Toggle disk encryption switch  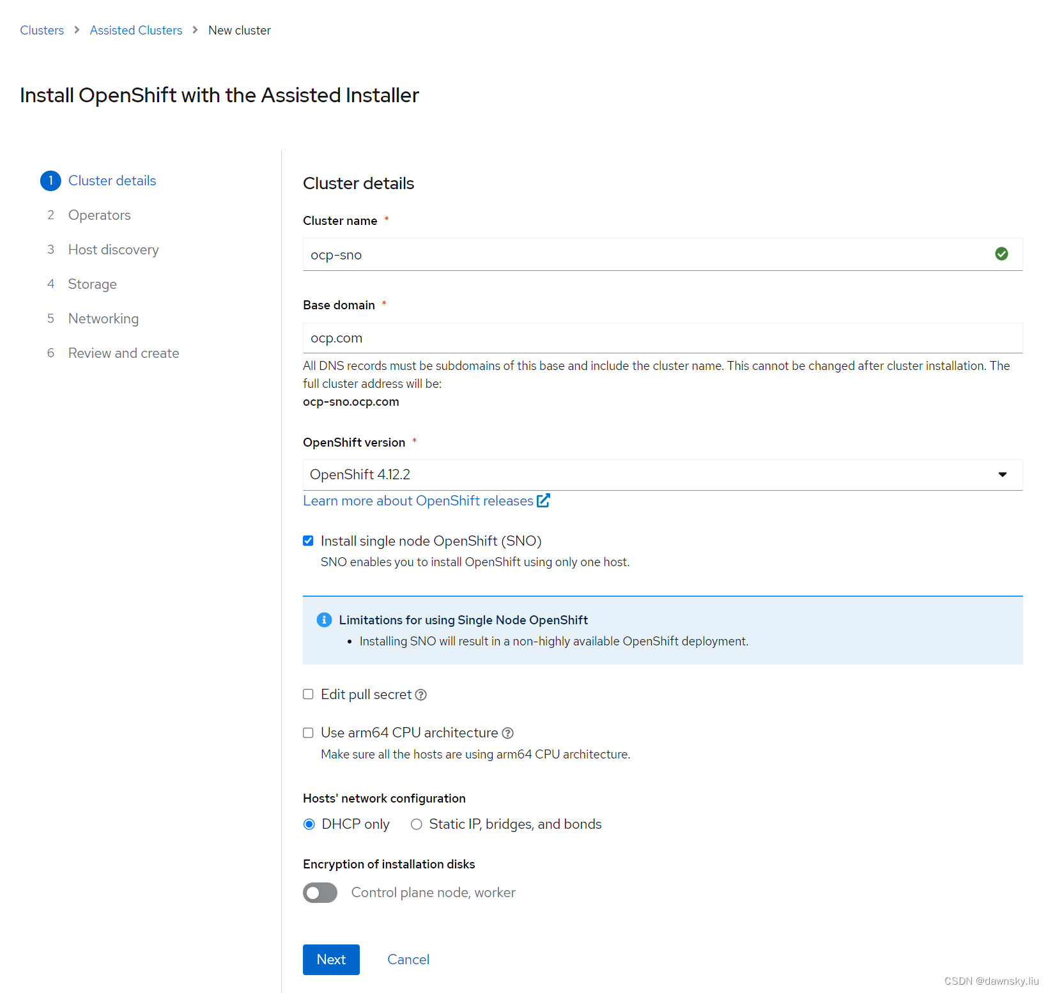click(x=320, y=893)
